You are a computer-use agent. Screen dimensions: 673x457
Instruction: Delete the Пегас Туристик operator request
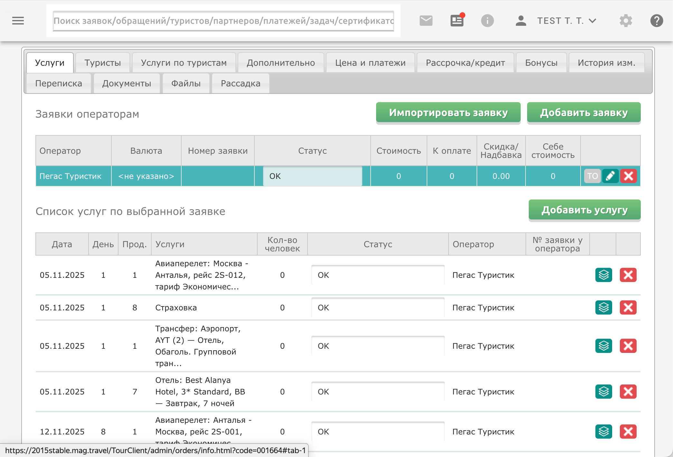pos(628,176)
